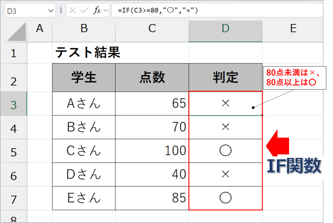Select cell with score 100
Viewport: 333px width, 223px height.
pos(152,151)
